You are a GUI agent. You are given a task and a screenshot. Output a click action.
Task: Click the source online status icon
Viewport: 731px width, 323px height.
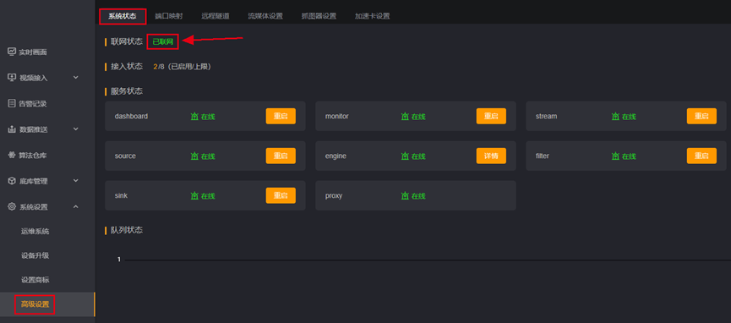pos(194,156)
